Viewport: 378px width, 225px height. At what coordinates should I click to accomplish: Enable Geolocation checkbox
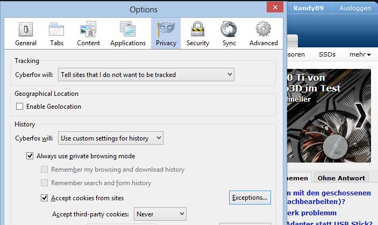(19, 107)
